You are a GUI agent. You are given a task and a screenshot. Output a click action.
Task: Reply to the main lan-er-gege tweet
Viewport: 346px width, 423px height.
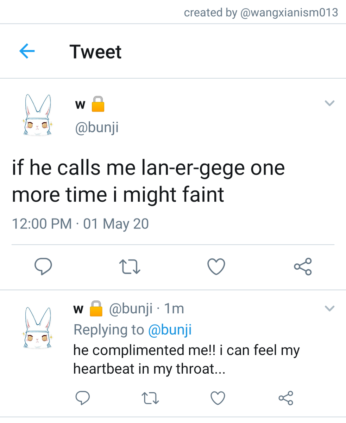(x=43, y=267)
